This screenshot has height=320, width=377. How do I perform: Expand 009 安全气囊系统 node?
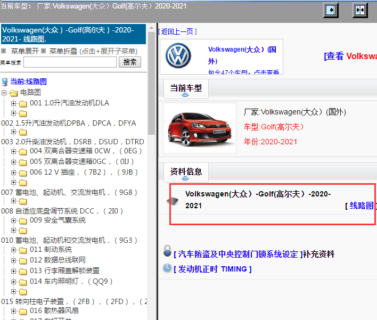[x=13, y=220]
